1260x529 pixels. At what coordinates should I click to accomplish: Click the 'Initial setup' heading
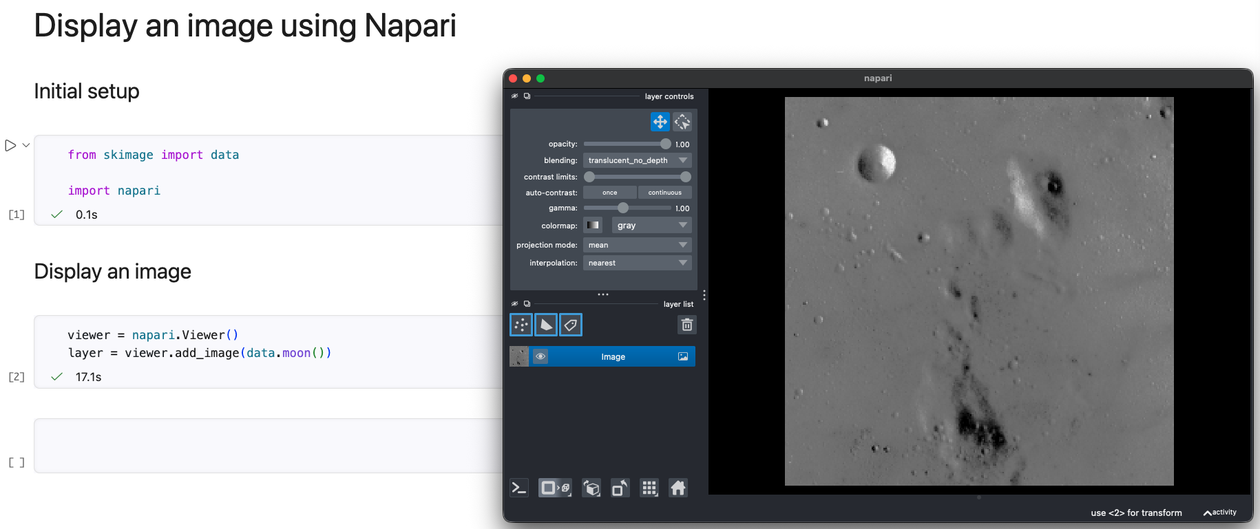click(87, 91)
